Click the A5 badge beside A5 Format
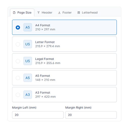Image resolution: width=129 pixels, height=129 pixels. pos(28,78)
